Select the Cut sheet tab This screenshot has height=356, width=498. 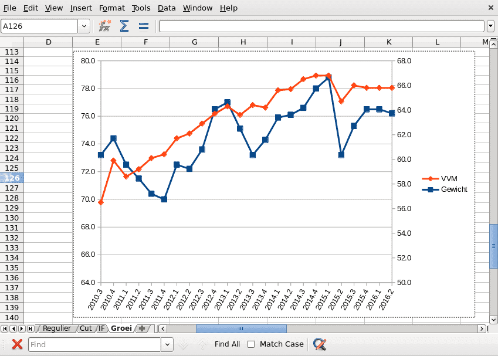(x=86, y=328)
